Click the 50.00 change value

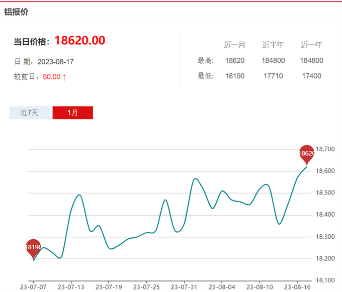[51, 77]
